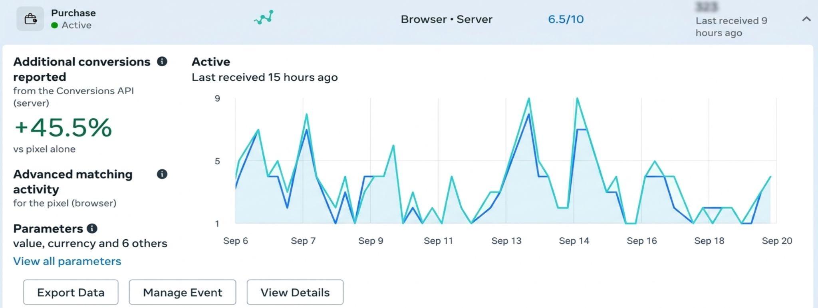Click the event trend graph icon
This screenshot has width=818, height=308.
(264, 17)
